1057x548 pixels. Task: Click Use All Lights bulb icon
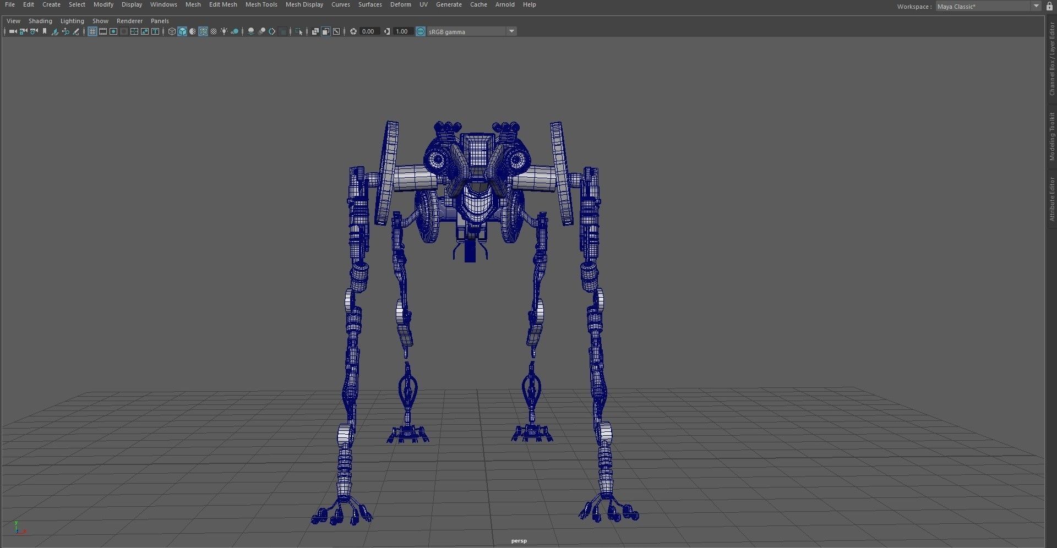click(224, 31)
